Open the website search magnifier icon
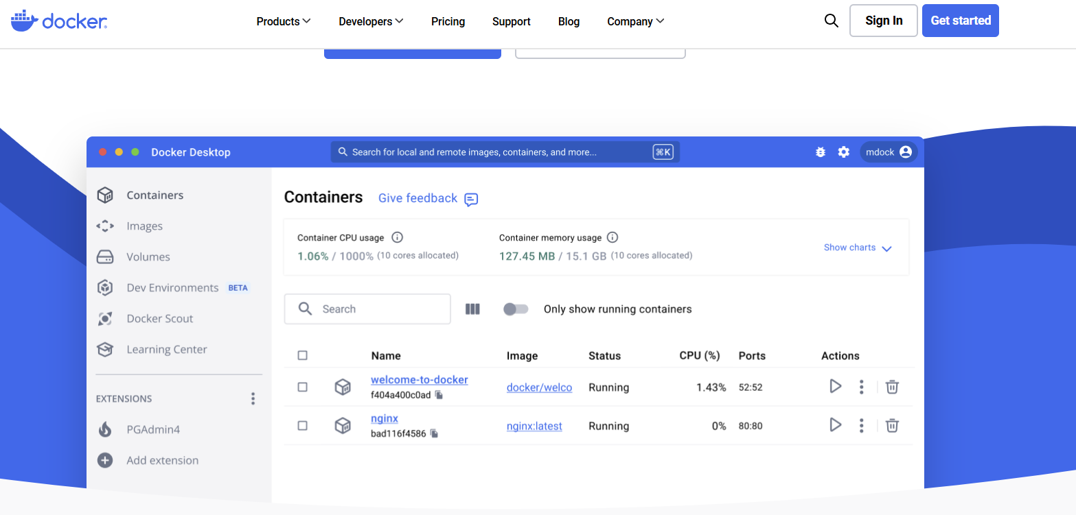This screenshot has width=1076, height=515. point(831,21)
